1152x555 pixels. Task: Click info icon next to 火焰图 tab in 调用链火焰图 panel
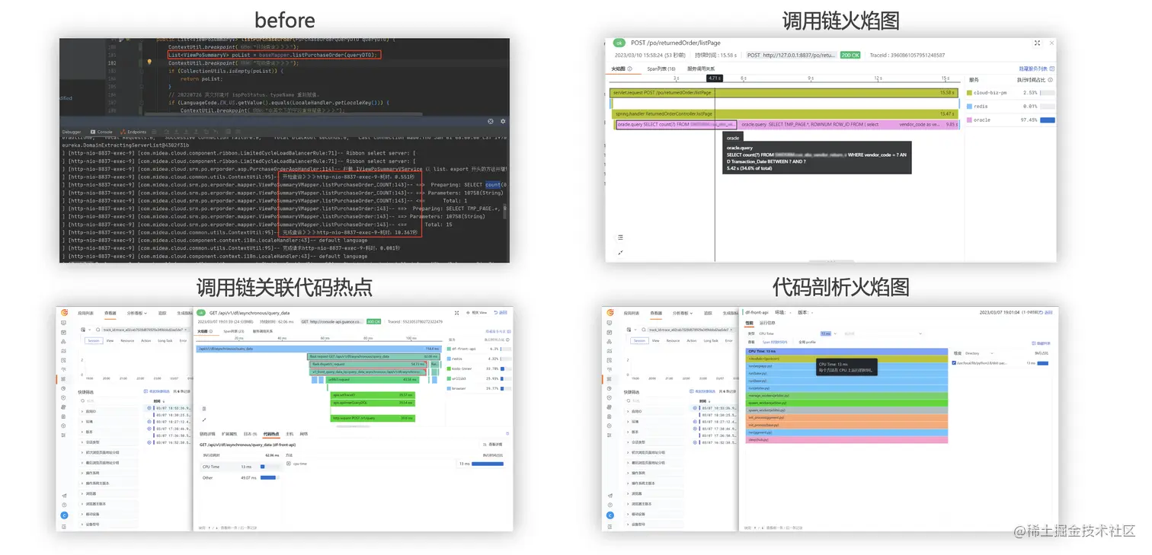point(629,69)
